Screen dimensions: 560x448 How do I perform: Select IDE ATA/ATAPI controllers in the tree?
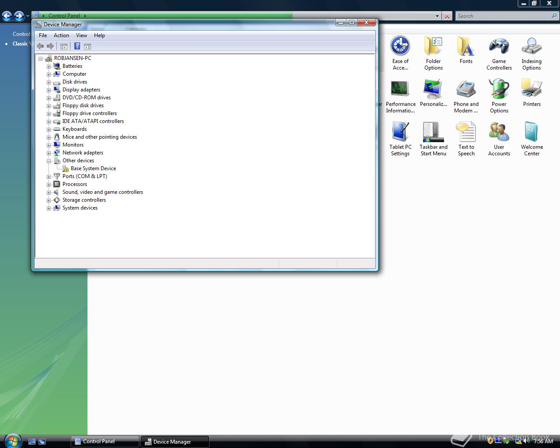coord(93,121)
